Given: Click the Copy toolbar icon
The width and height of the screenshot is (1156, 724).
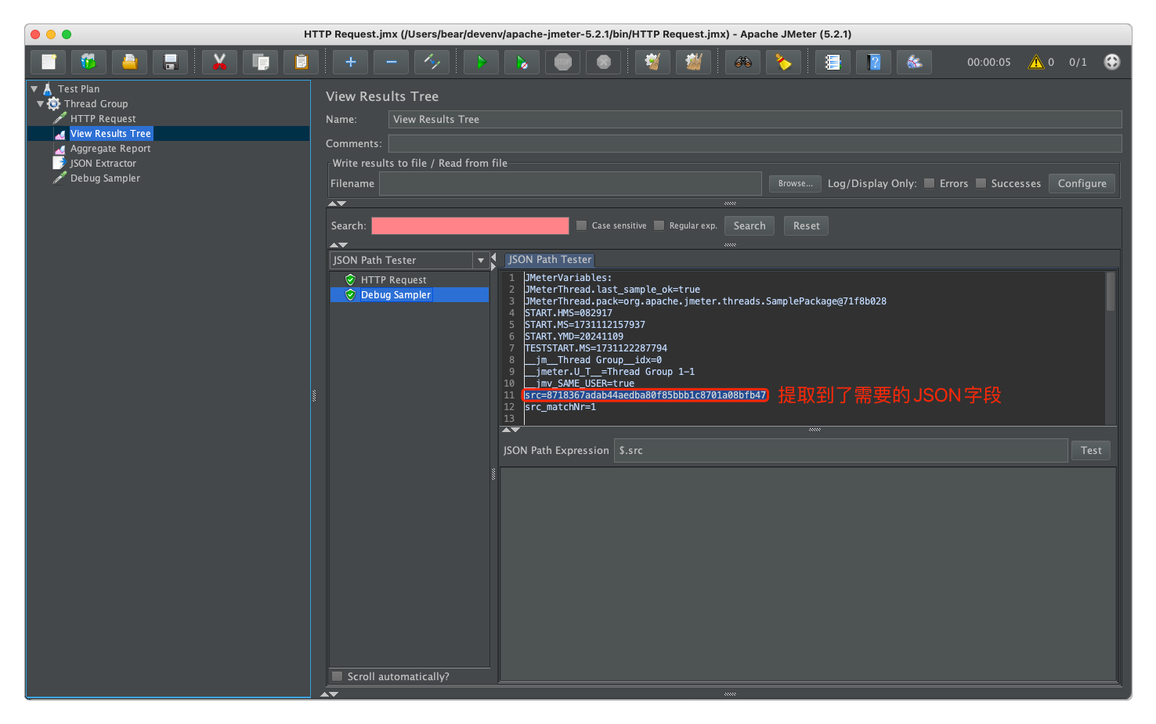Looking at the screenshot, I should [x=260, y=62].
